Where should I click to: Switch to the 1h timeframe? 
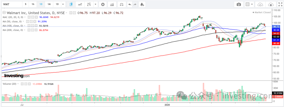tap(33, 4)
